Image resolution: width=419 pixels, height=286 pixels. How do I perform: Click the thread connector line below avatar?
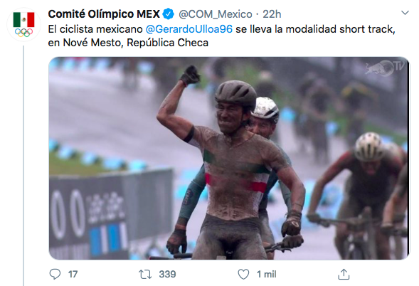[23, 166]
